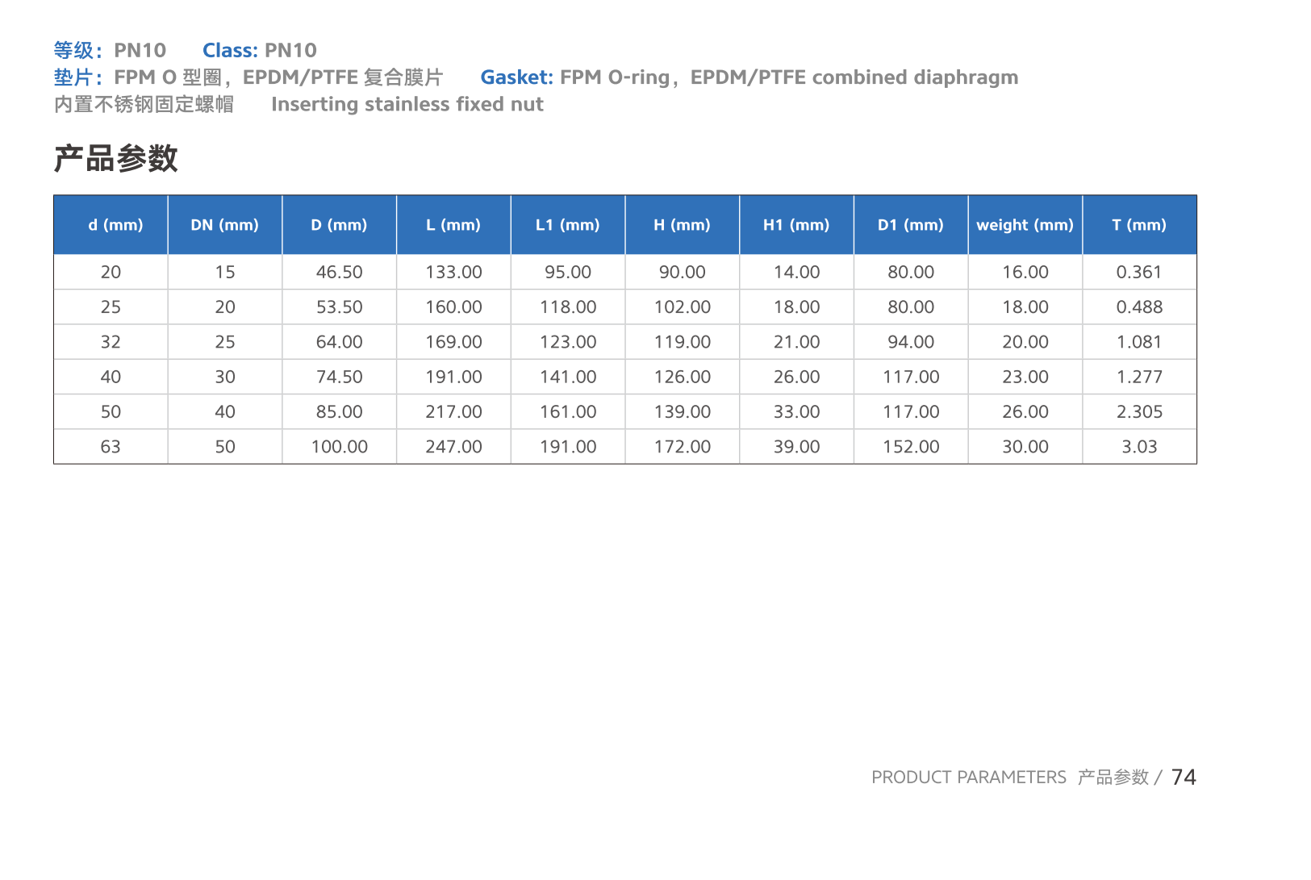Select the cell with value 141.00
The width and height of the screenshot is (1311, 880).
tap(568, 377)
